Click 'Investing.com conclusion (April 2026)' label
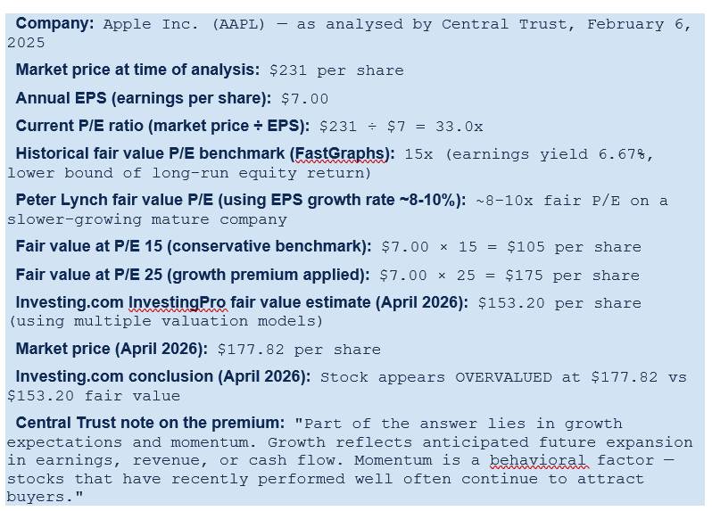 (163, 377)
